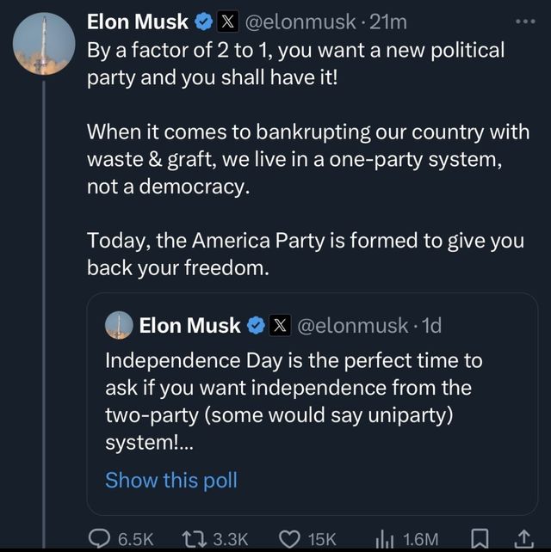Click the blue verified badge in main tweet
The width and height of the screenshot is (551, 552).
point(204,21)
